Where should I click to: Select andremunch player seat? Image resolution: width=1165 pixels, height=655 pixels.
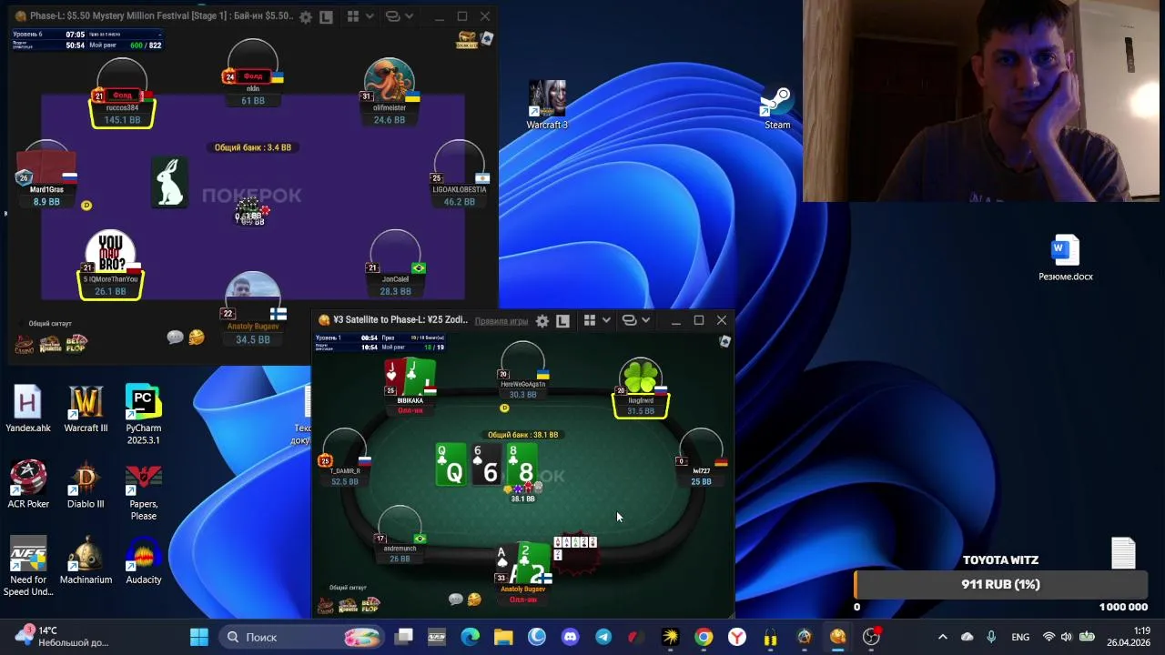pyautogui.click(x=400, y=535)
